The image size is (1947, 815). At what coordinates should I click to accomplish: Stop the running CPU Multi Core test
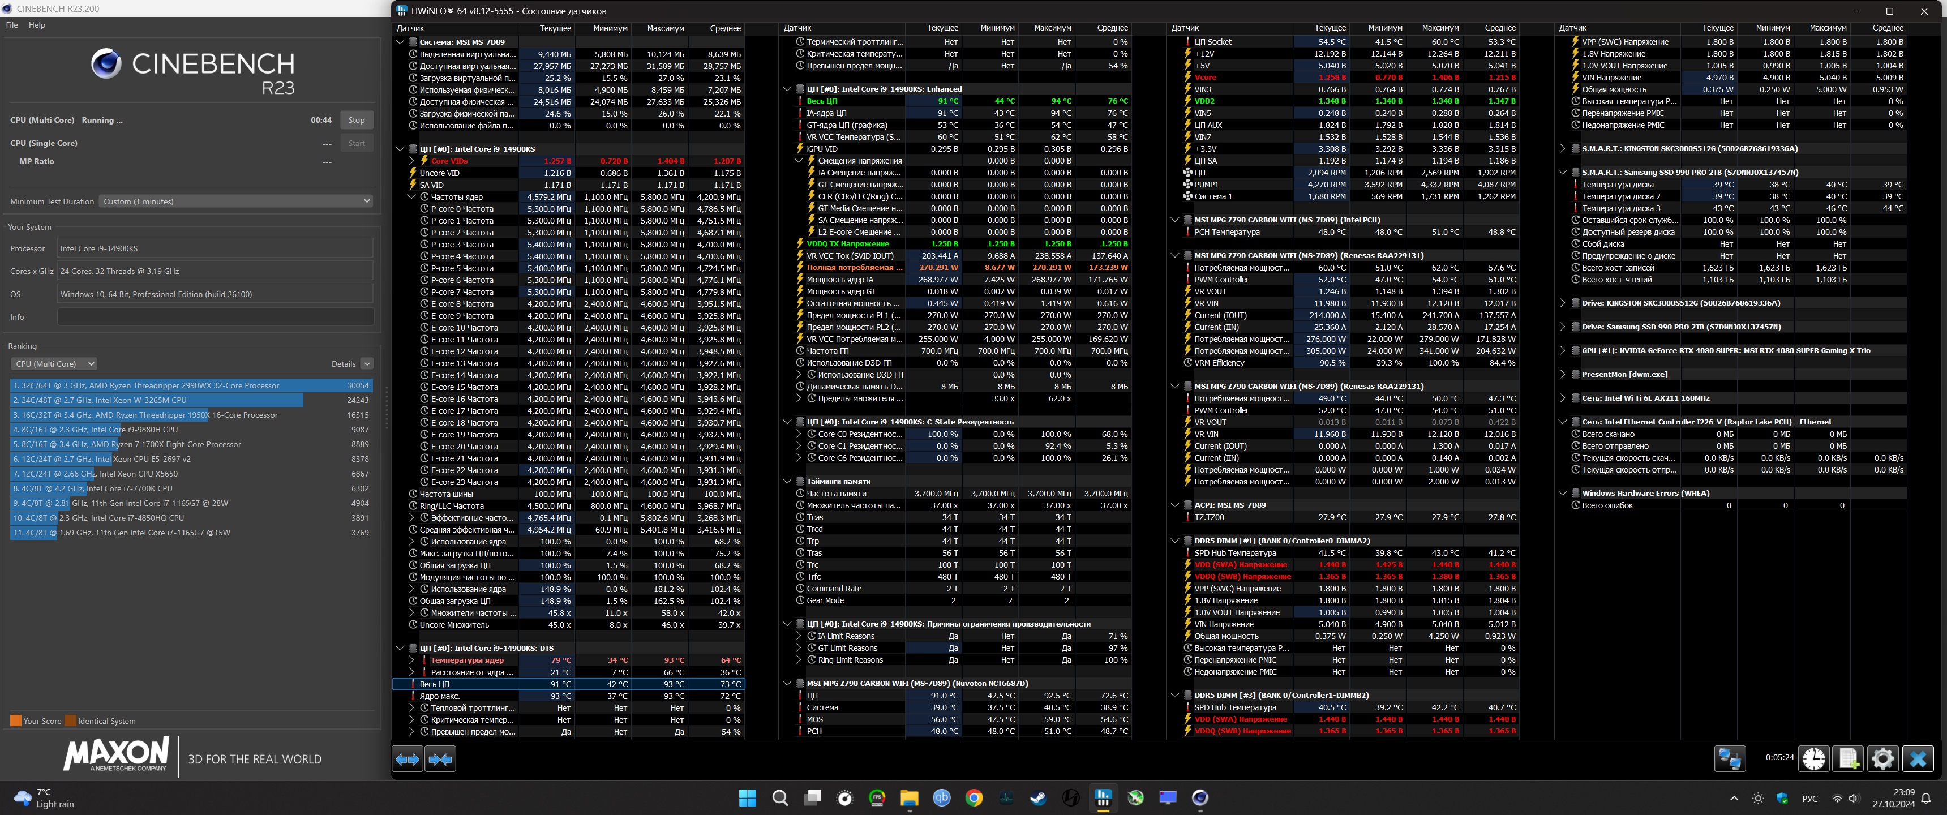pyautogui.click(x=356, y=120)
